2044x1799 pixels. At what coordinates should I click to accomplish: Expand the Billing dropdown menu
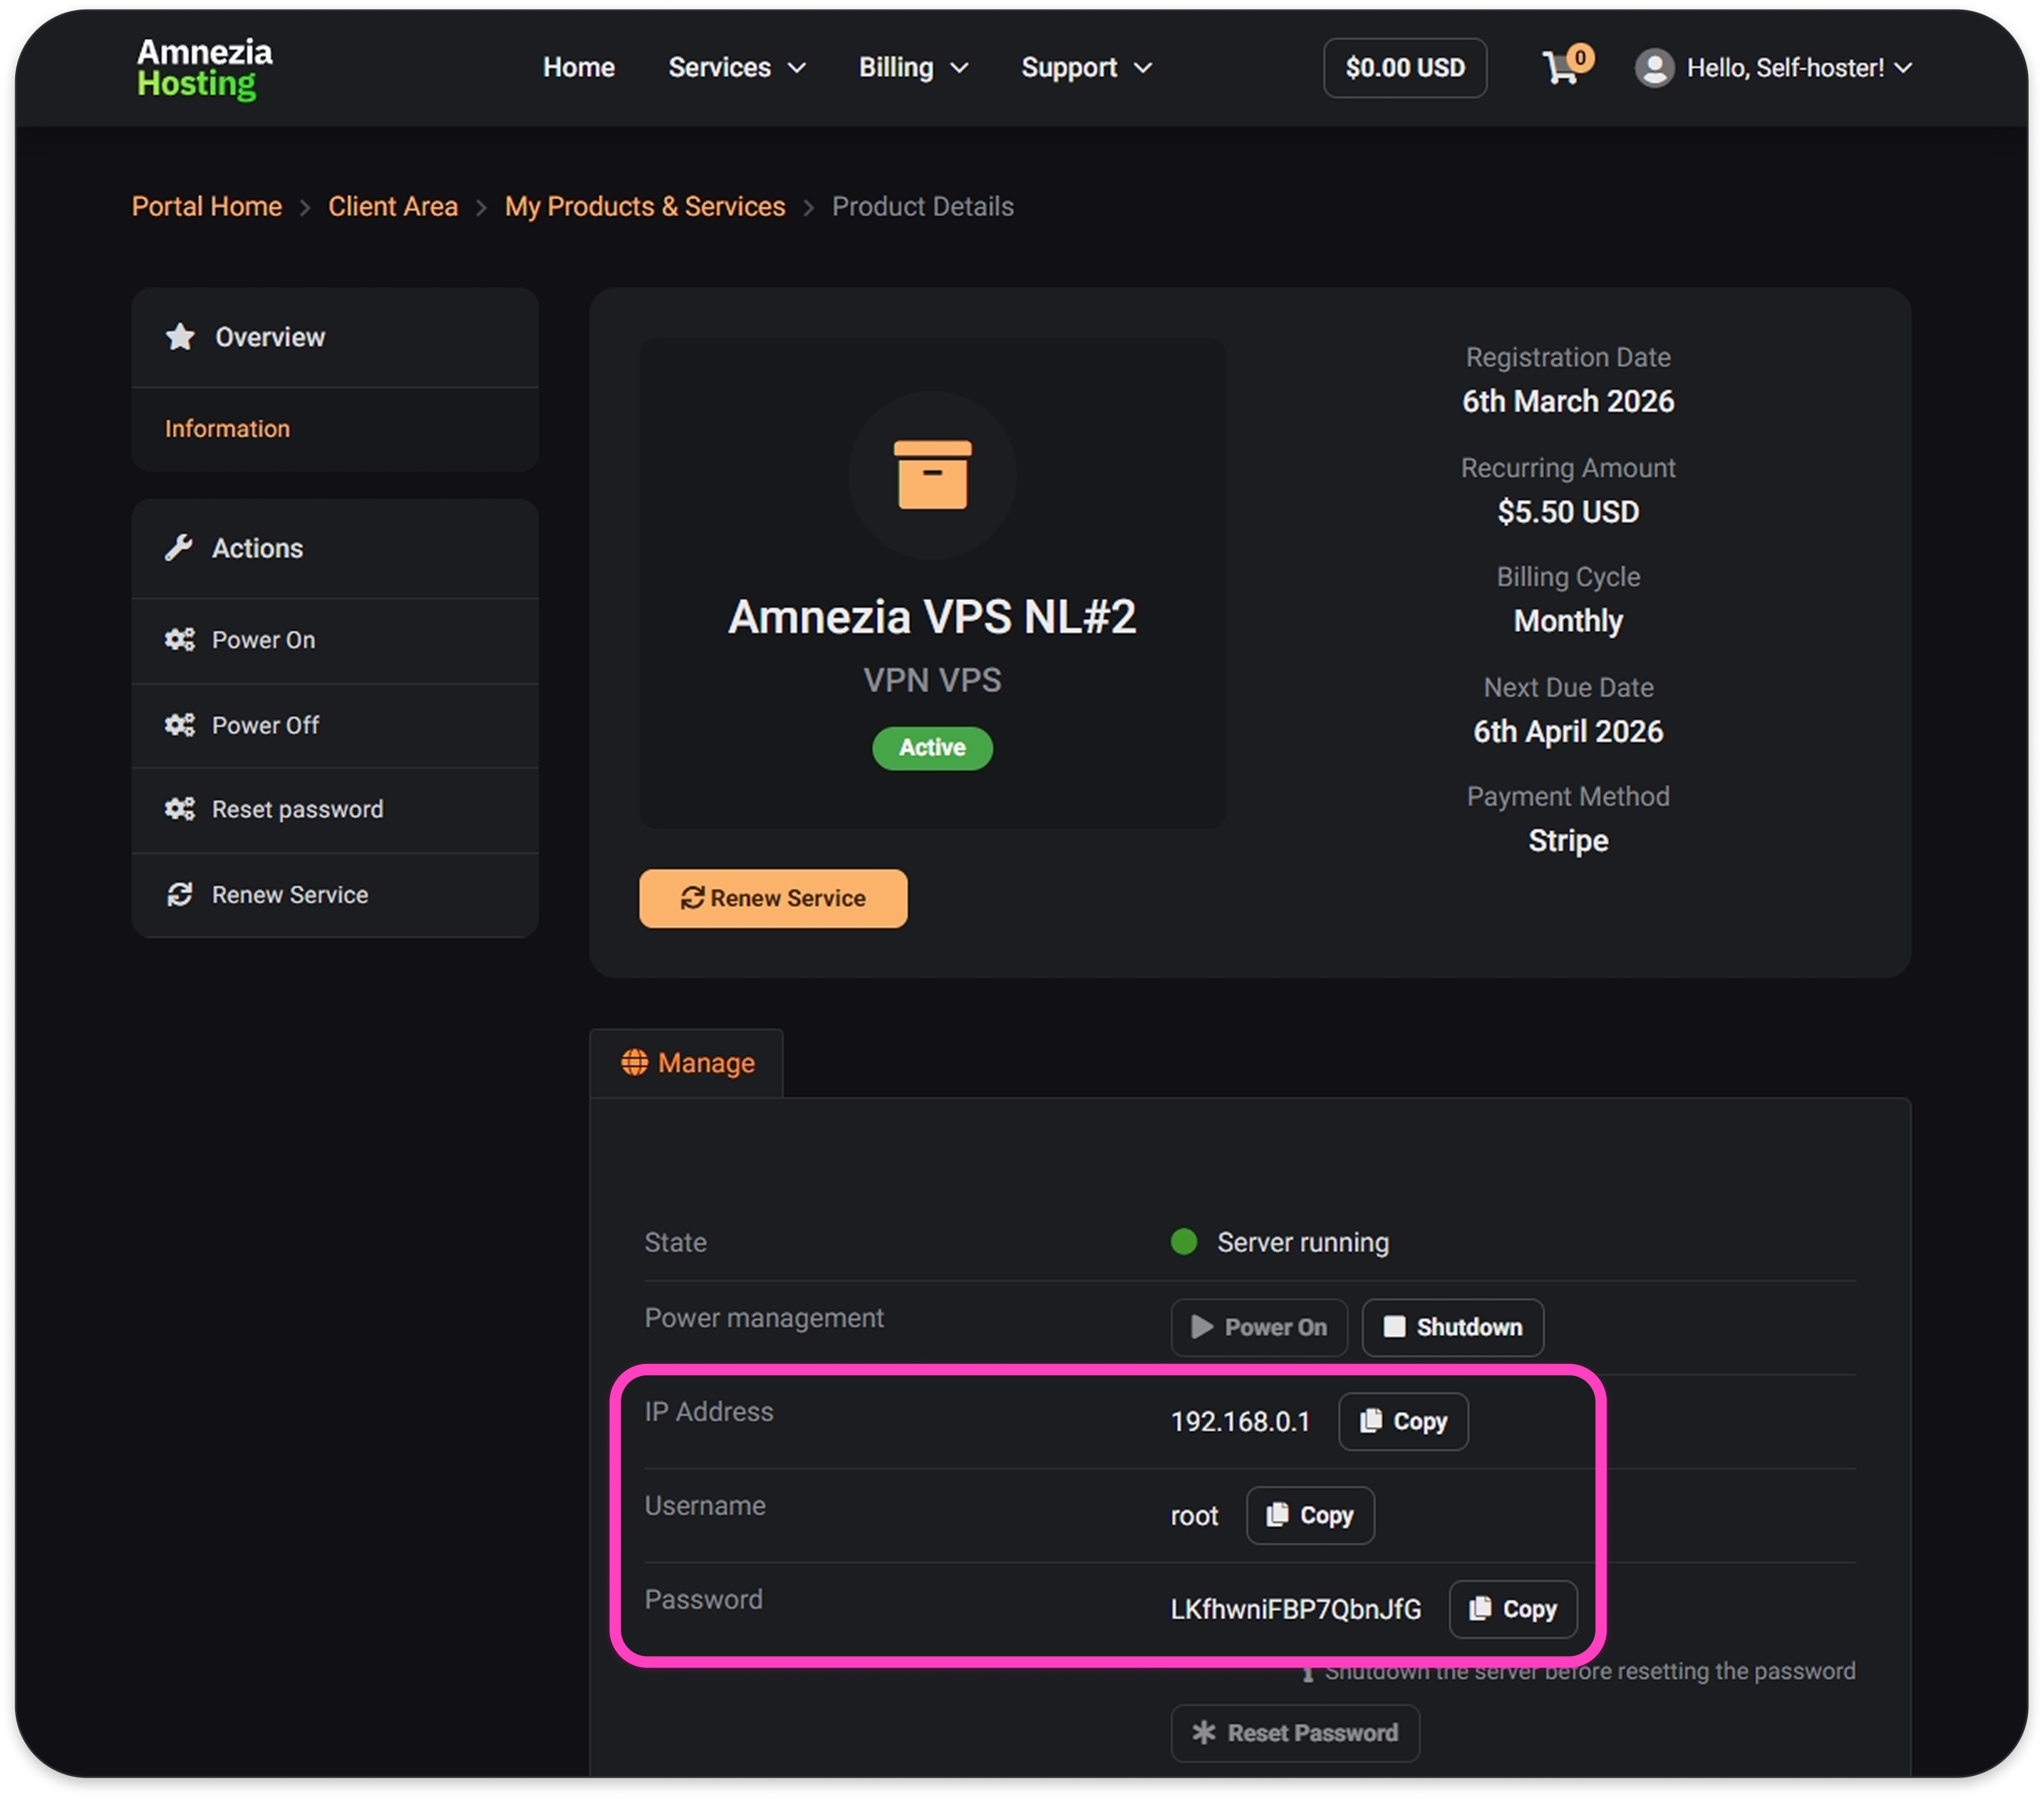913,68
